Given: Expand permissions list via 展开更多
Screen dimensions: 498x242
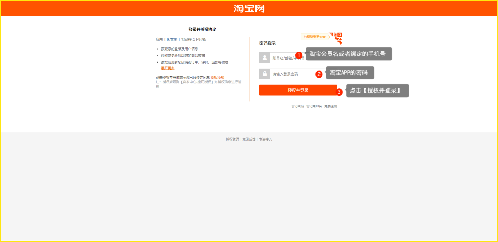Looking at the screenshot, I should click(168, 68).
